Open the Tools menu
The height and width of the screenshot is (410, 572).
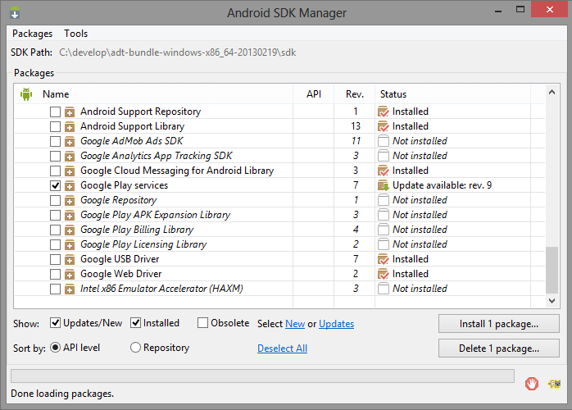point(76,34)
